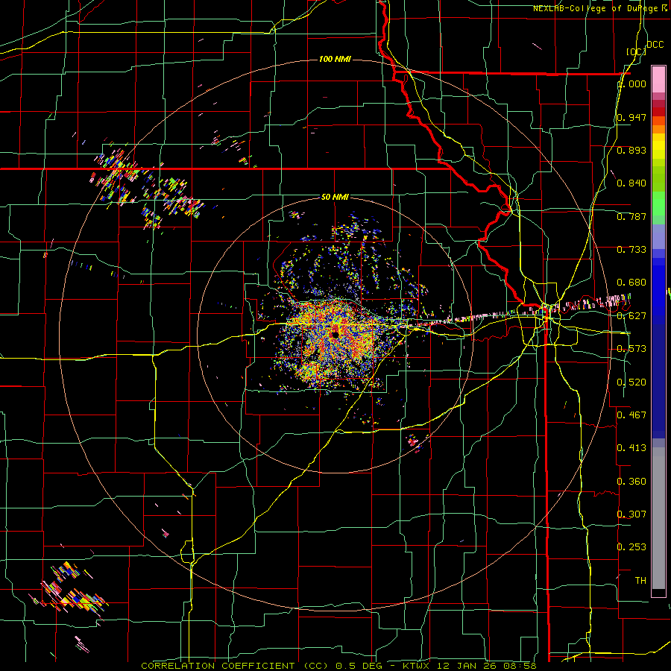The width and height of the screenshot is (671, 671).
Task: Click the TH threshold label in legend
Action: [x=640, y=581]
